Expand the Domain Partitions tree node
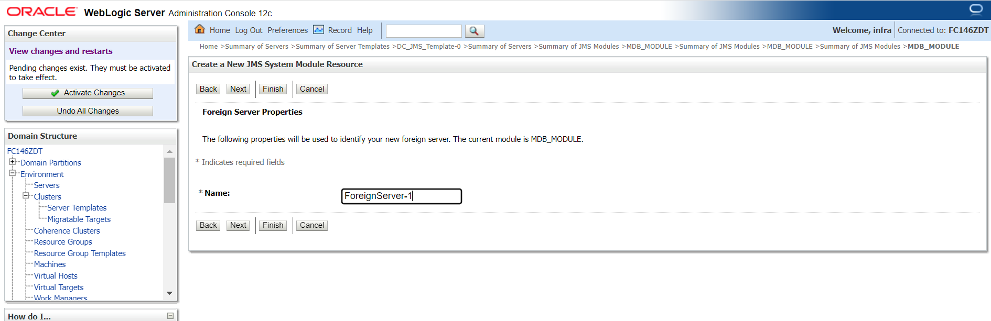The width and height of the screenshot is (991, 321). (x=12, y=162)
